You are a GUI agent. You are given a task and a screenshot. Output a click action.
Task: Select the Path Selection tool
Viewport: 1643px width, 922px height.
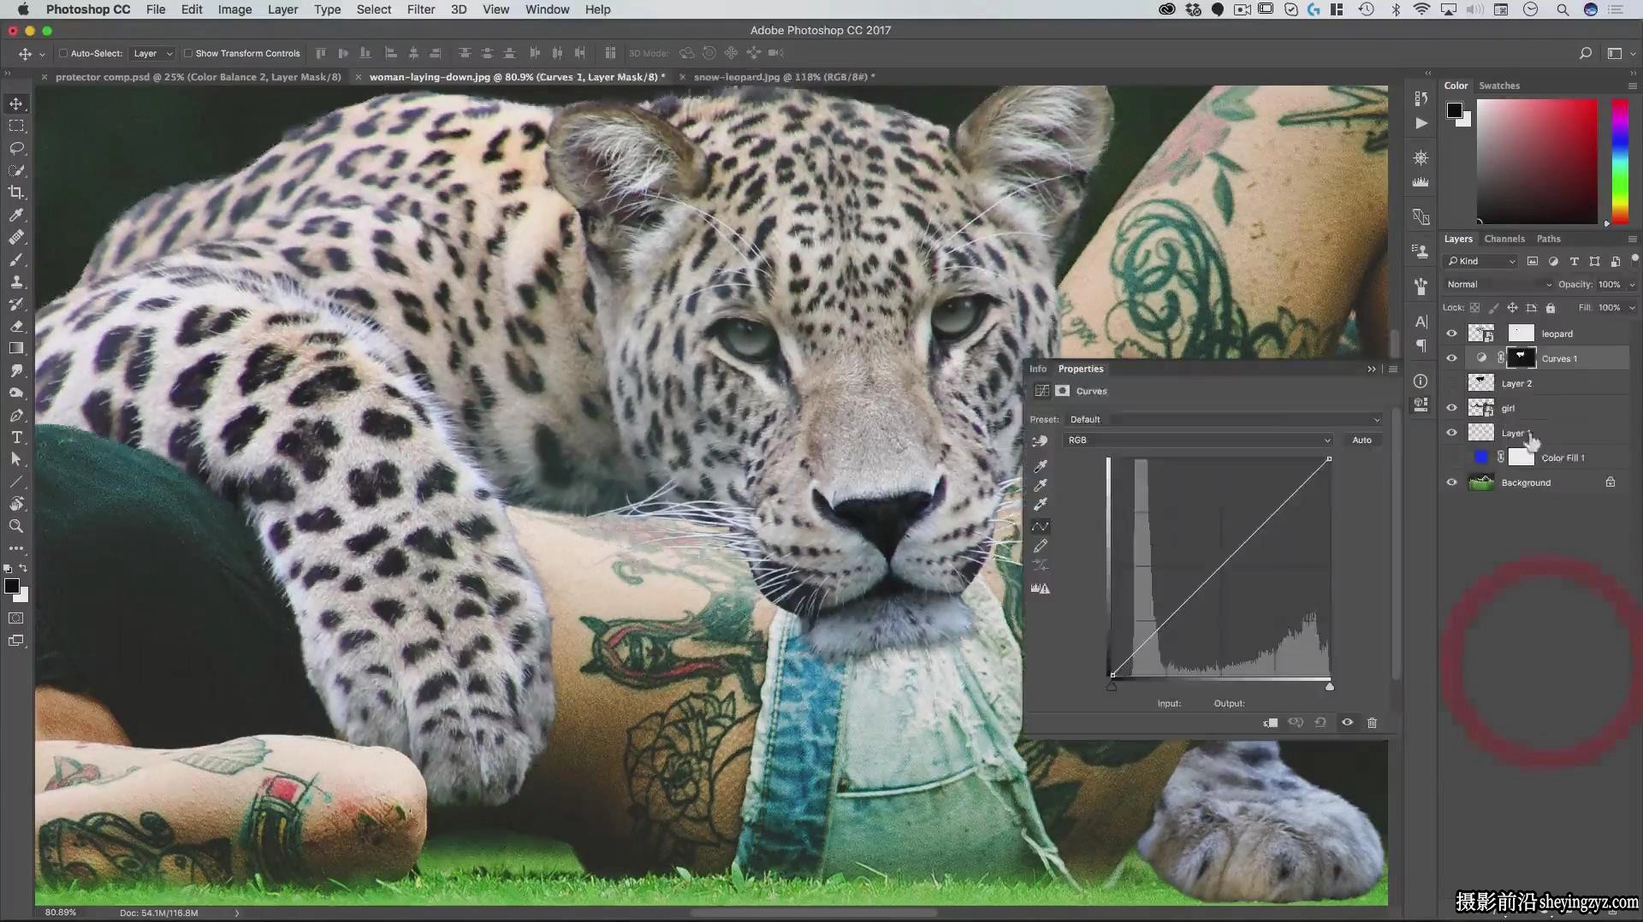tap(16, 459)
